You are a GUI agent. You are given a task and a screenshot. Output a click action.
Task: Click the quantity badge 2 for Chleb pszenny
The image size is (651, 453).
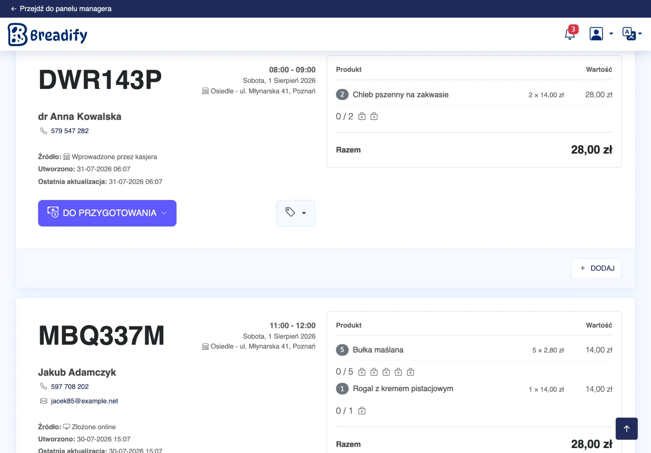tap(342, 95)
